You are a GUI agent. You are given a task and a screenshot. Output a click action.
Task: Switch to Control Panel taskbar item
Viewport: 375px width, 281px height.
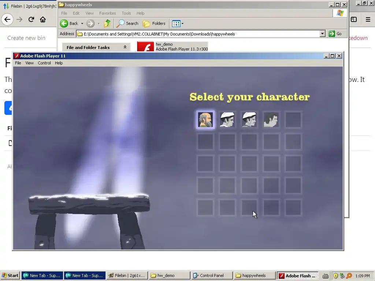[212, 276]
